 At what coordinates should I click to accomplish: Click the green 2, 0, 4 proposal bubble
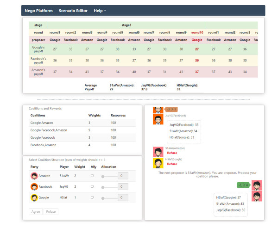click(243, 185)
